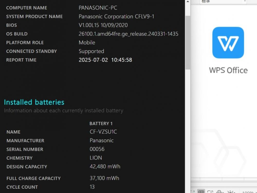
Task: Select chemistry value LION
Action: [x=96, y=158]
